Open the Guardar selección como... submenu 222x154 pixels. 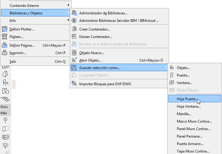pyautogui.click(x=119, y=68)
